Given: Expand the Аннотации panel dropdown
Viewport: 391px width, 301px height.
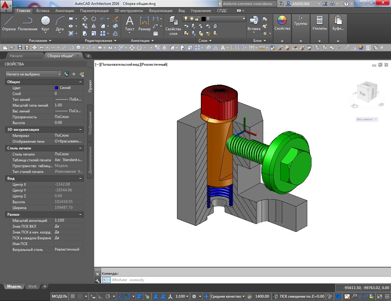Looking at the screenshot, I should [x=142, y=41].
